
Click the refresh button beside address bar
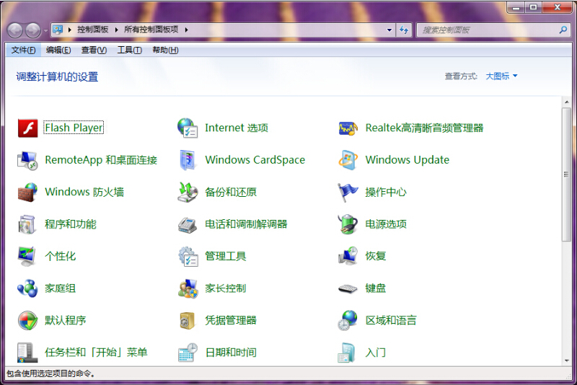(x=404, y=30)
